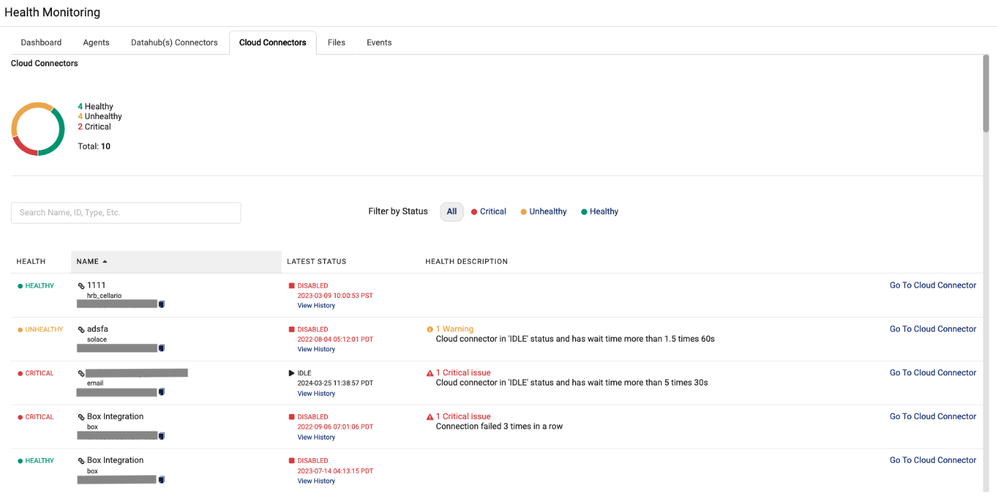Click the black IDLE play triangle icon
Screen dimensions: 997x497
pos(291,373)
